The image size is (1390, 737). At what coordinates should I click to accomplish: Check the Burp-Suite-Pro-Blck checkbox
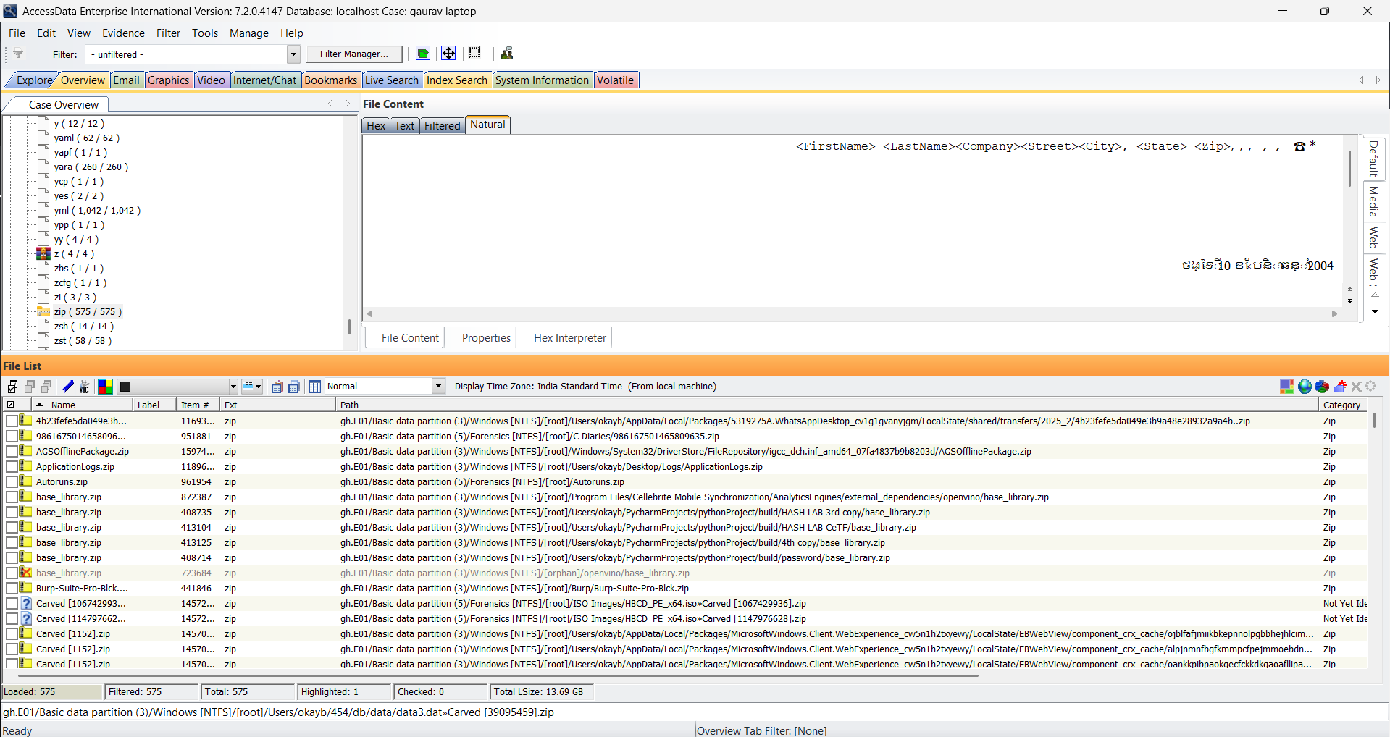tap(12, 588)
